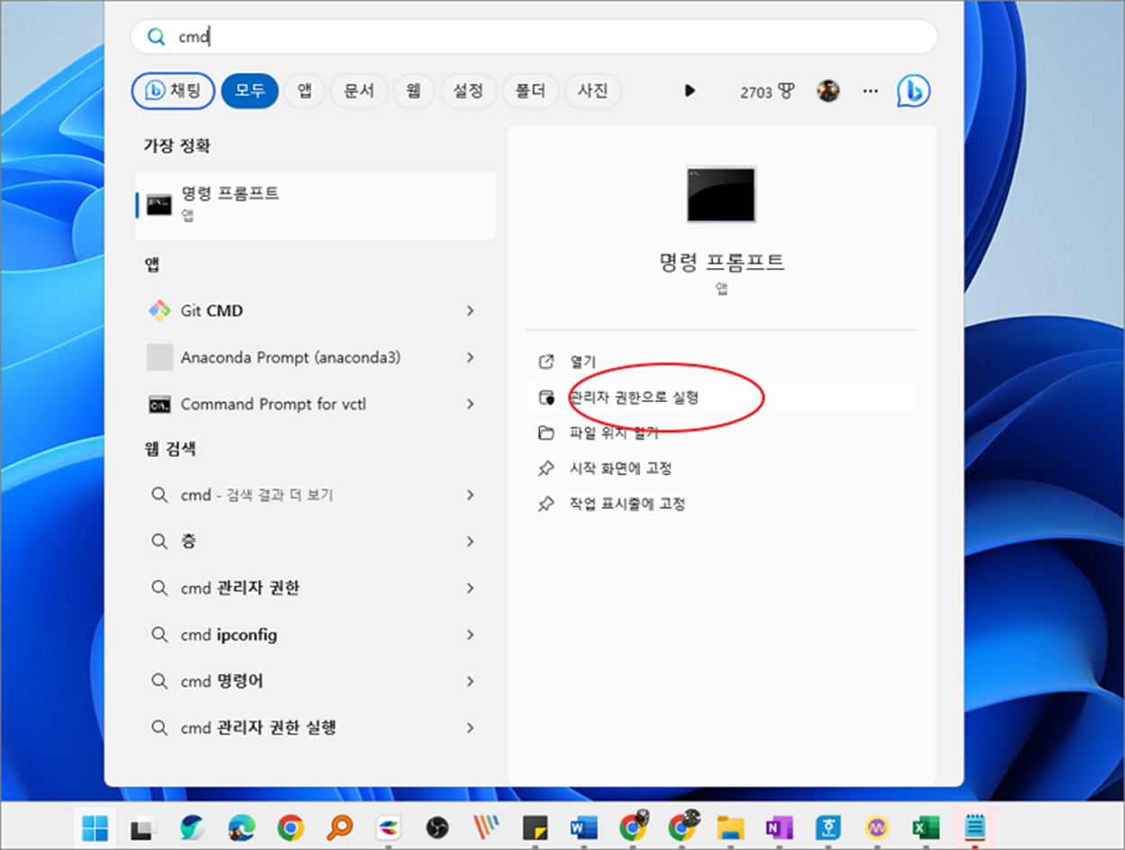Open the Git CMD app result

pyautogui.click(x=297, y=310)
